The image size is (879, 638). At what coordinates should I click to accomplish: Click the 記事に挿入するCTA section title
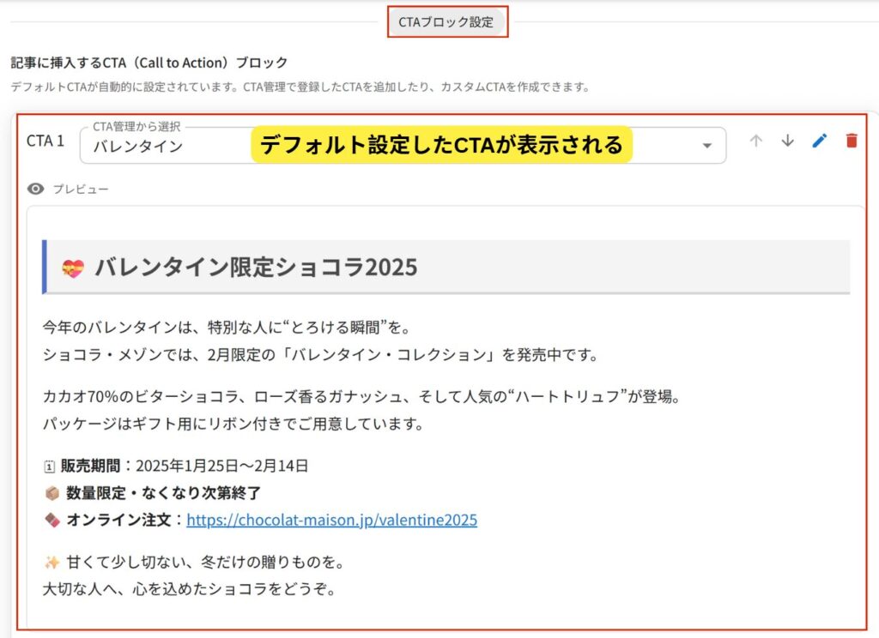coord(149,63)
